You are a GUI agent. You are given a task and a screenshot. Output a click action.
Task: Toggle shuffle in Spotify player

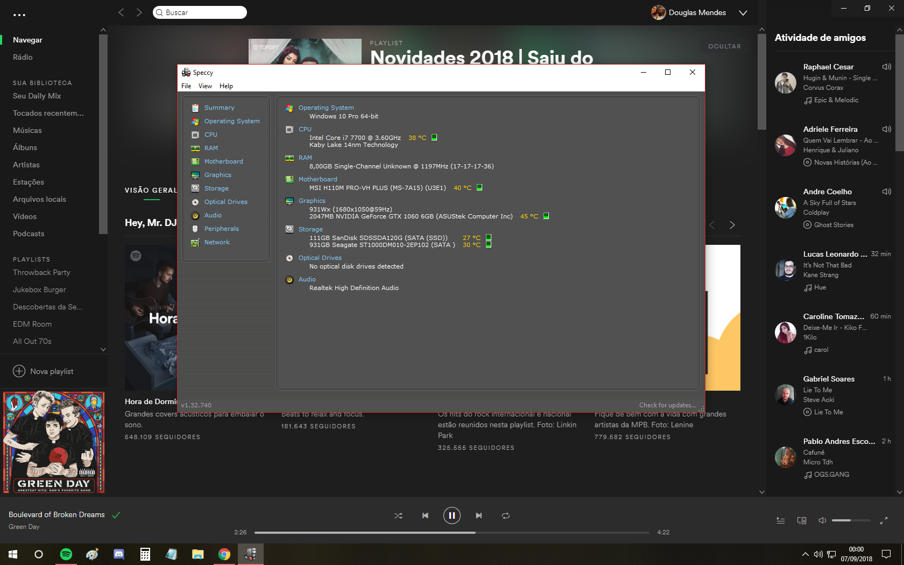[x=398, y=515]
